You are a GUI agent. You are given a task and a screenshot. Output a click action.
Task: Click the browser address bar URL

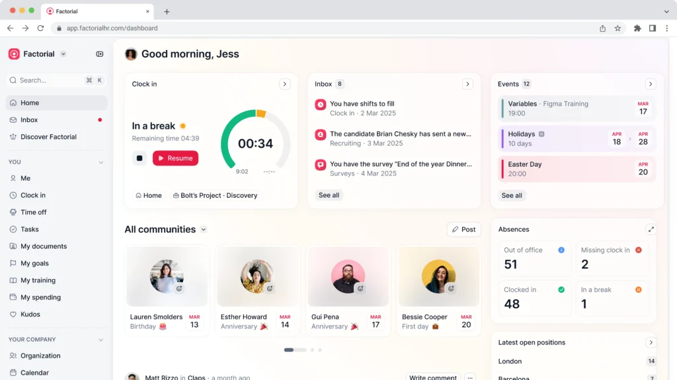coord(112,28)
